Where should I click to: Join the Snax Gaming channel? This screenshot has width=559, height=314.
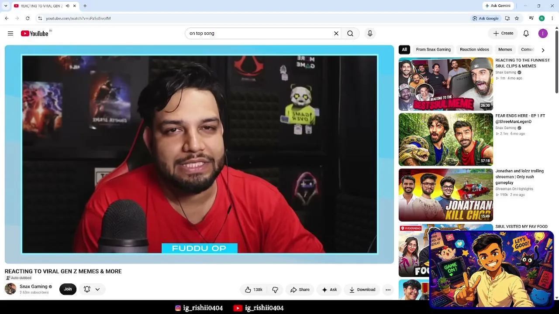point(68,289)
